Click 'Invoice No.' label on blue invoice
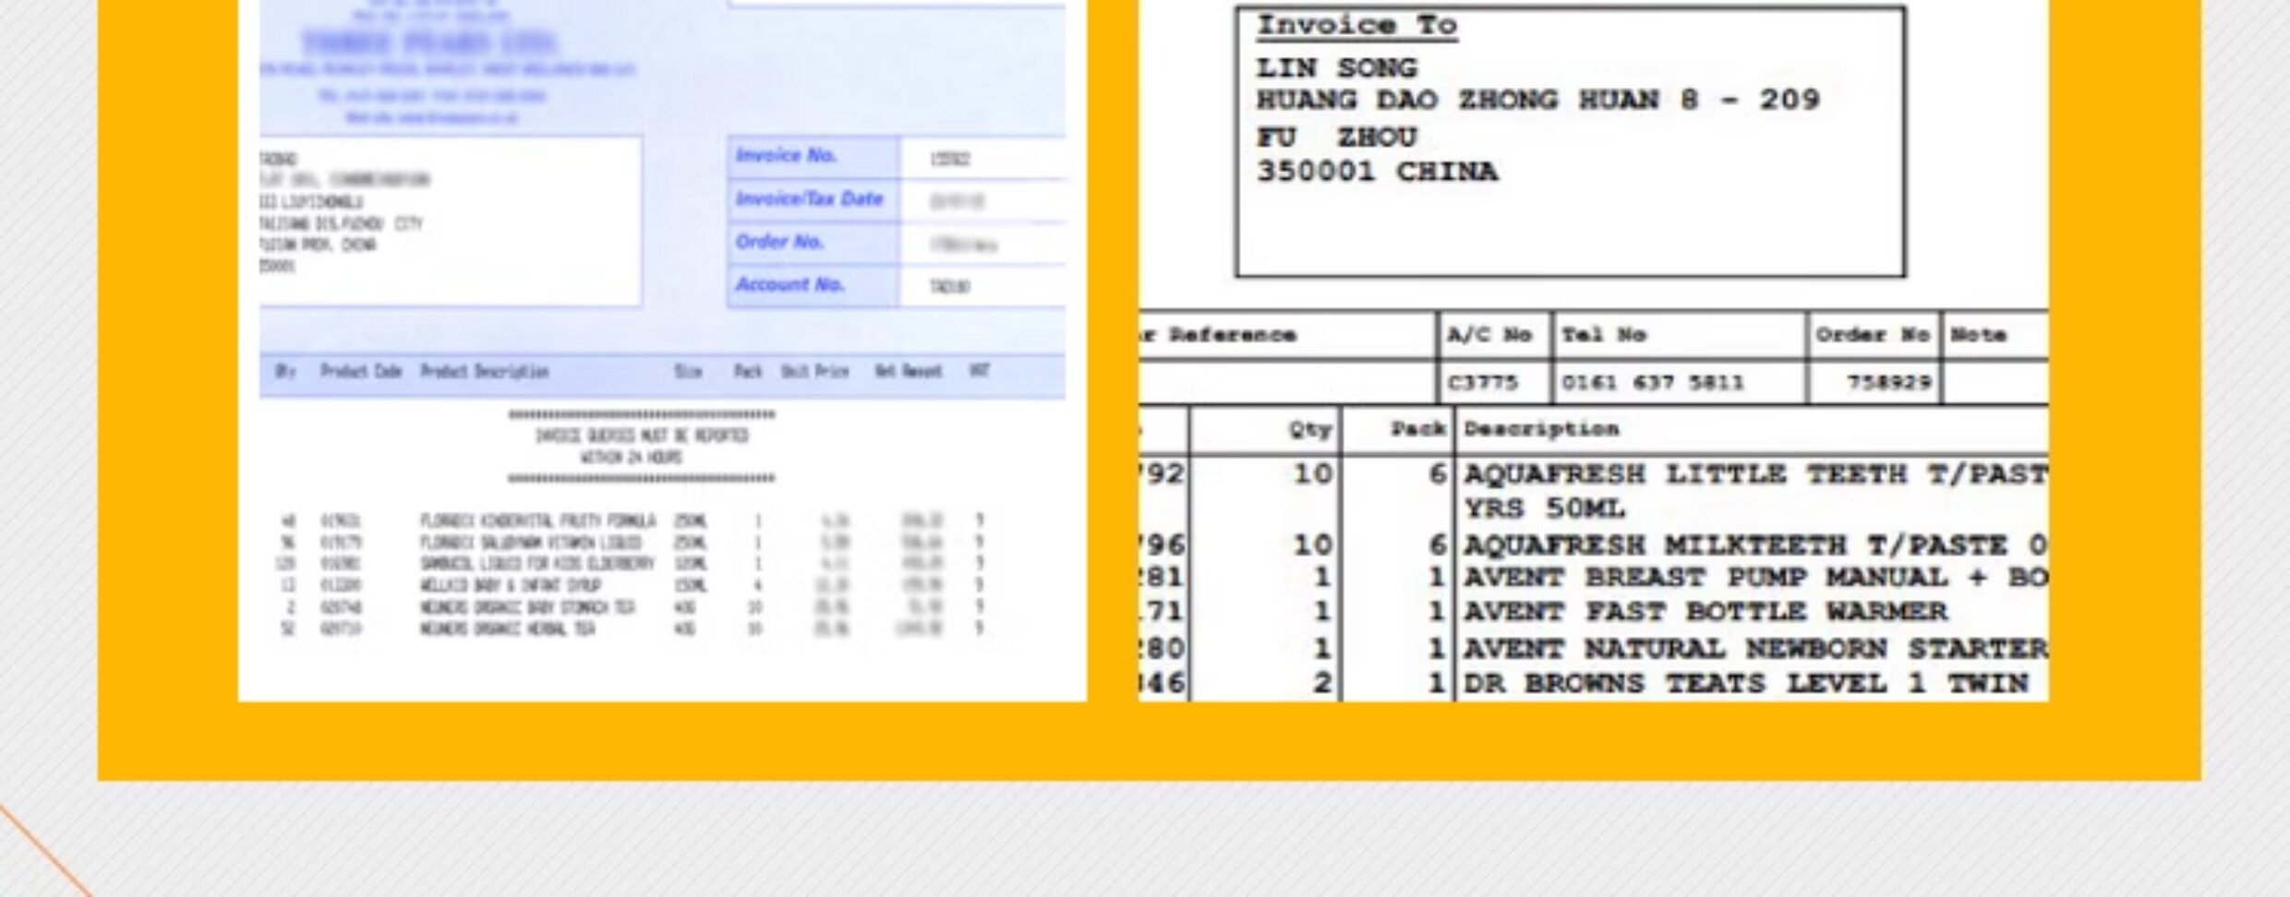 (786, 156)
